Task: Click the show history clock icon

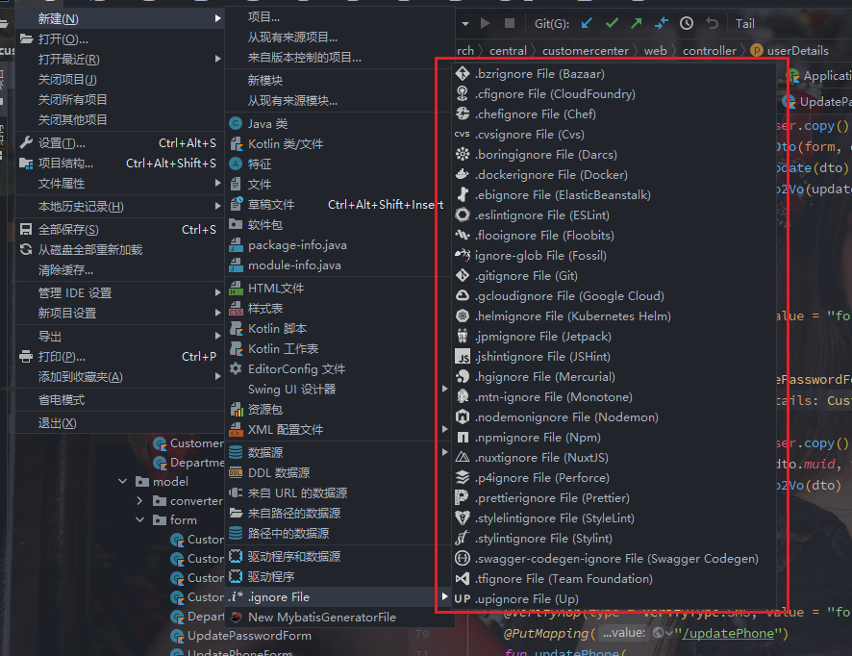Action: coord(687,23)
